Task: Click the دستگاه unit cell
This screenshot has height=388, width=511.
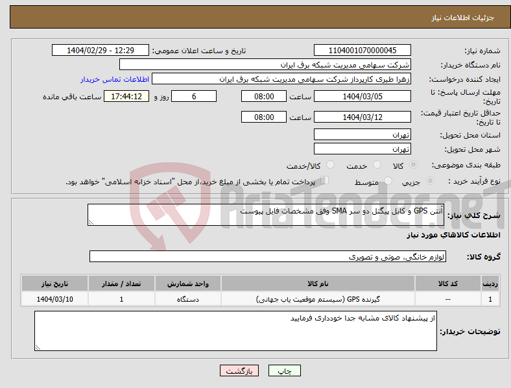Action: coord(187,299)
